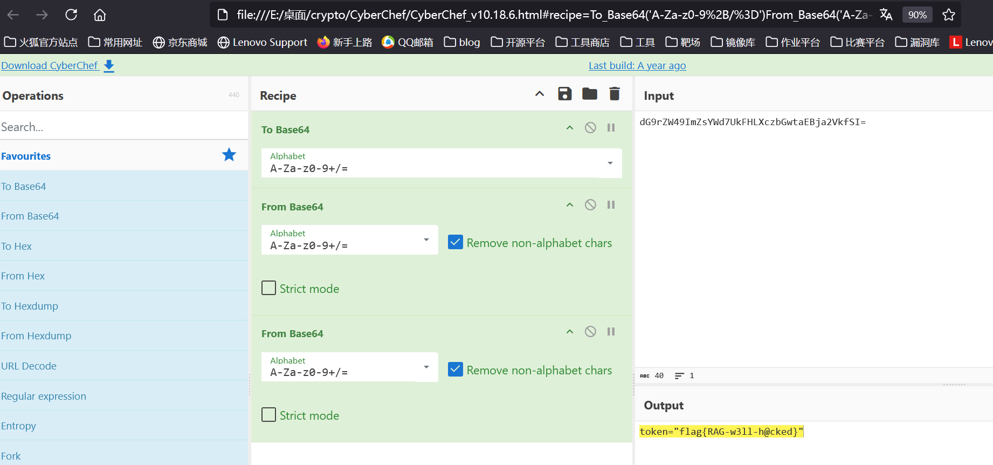Clear the recipe with the trash icon
The width and height of the screenshot is (993, 465).
pyautogui.click(x=614, y=94)
